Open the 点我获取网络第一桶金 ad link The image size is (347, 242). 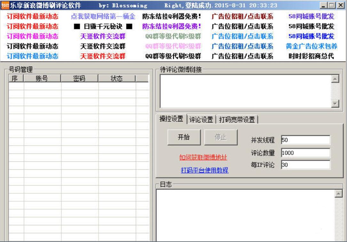pyautogui.click(x=103, y=16)
